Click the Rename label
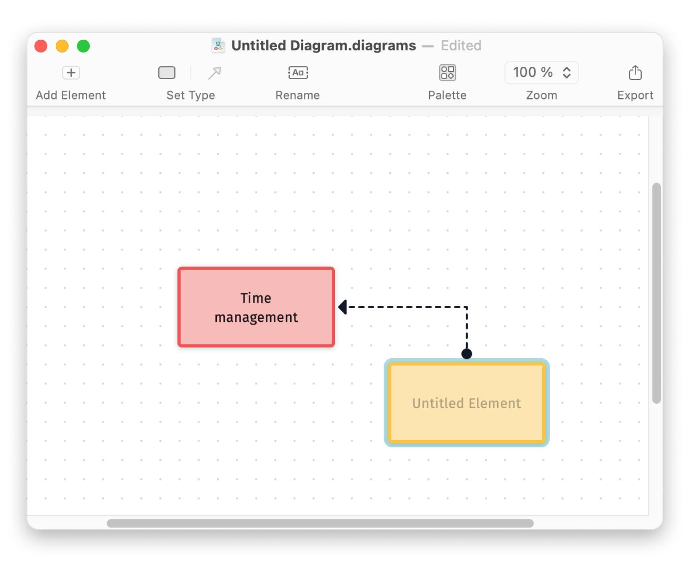 [298, 95]
